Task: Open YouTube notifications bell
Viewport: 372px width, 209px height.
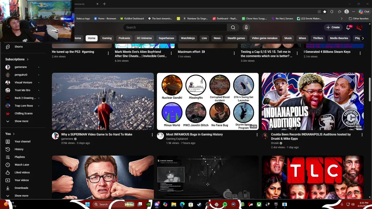Action: [x=348, y=27]
